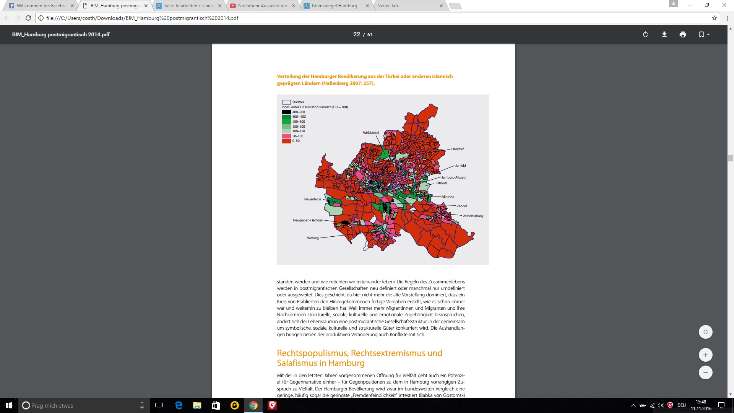Click the page number 22 field
The width and height of the screenshot is (734, 413).
coord(357,34)
